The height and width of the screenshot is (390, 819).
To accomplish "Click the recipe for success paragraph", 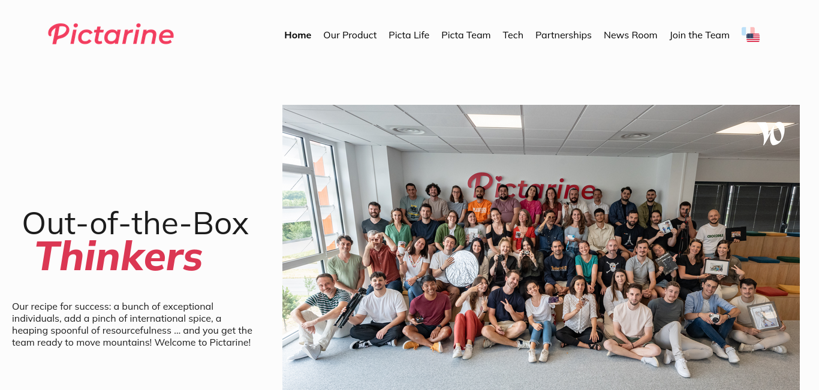I will coord(132,324).
